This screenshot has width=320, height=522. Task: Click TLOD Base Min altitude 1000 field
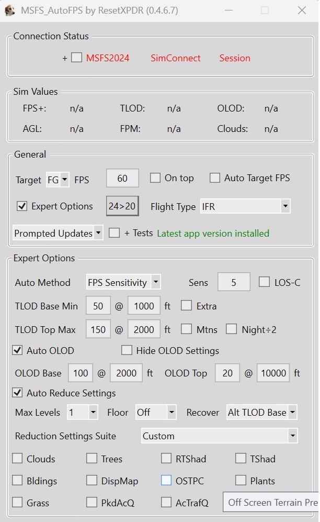(144, 306)
